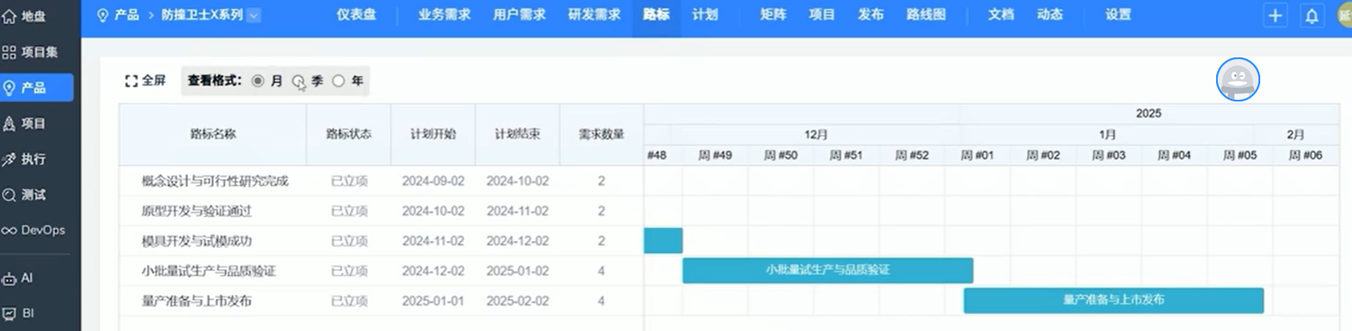Open the AI robot sidebar icon
This screenshot has width=1352, height=331.
click(10, 278)
